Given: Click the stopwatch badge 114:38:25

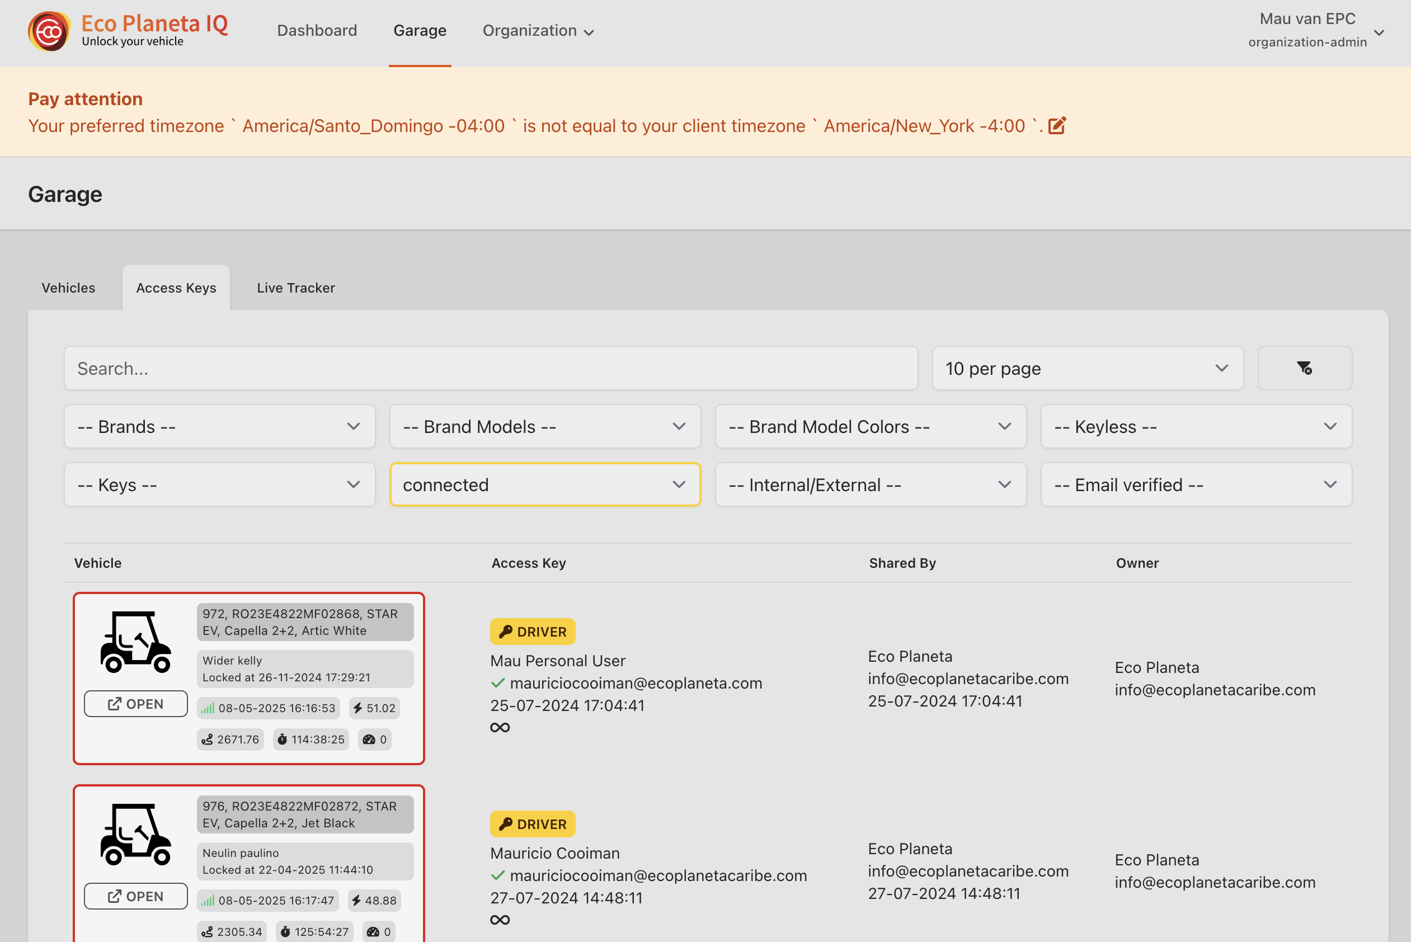Looking at the screenshot, I should click(311, 740).
